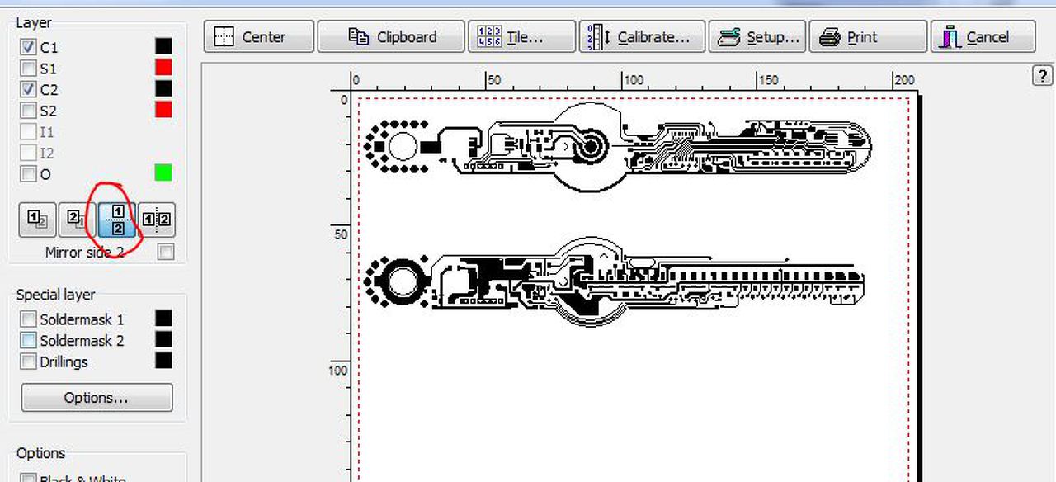Viewport: 1056px width, 482px height.
Task: Change the Drillings color swatch
Action: pyautogui.click(x=163, y=361)
